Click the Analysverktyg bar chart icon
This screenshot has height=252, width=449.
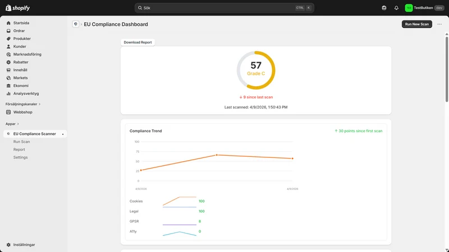pos(8,94)
